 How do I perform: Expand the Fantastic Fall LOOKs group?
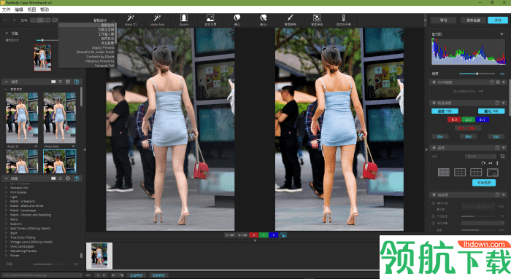click(x=6, y=188)
